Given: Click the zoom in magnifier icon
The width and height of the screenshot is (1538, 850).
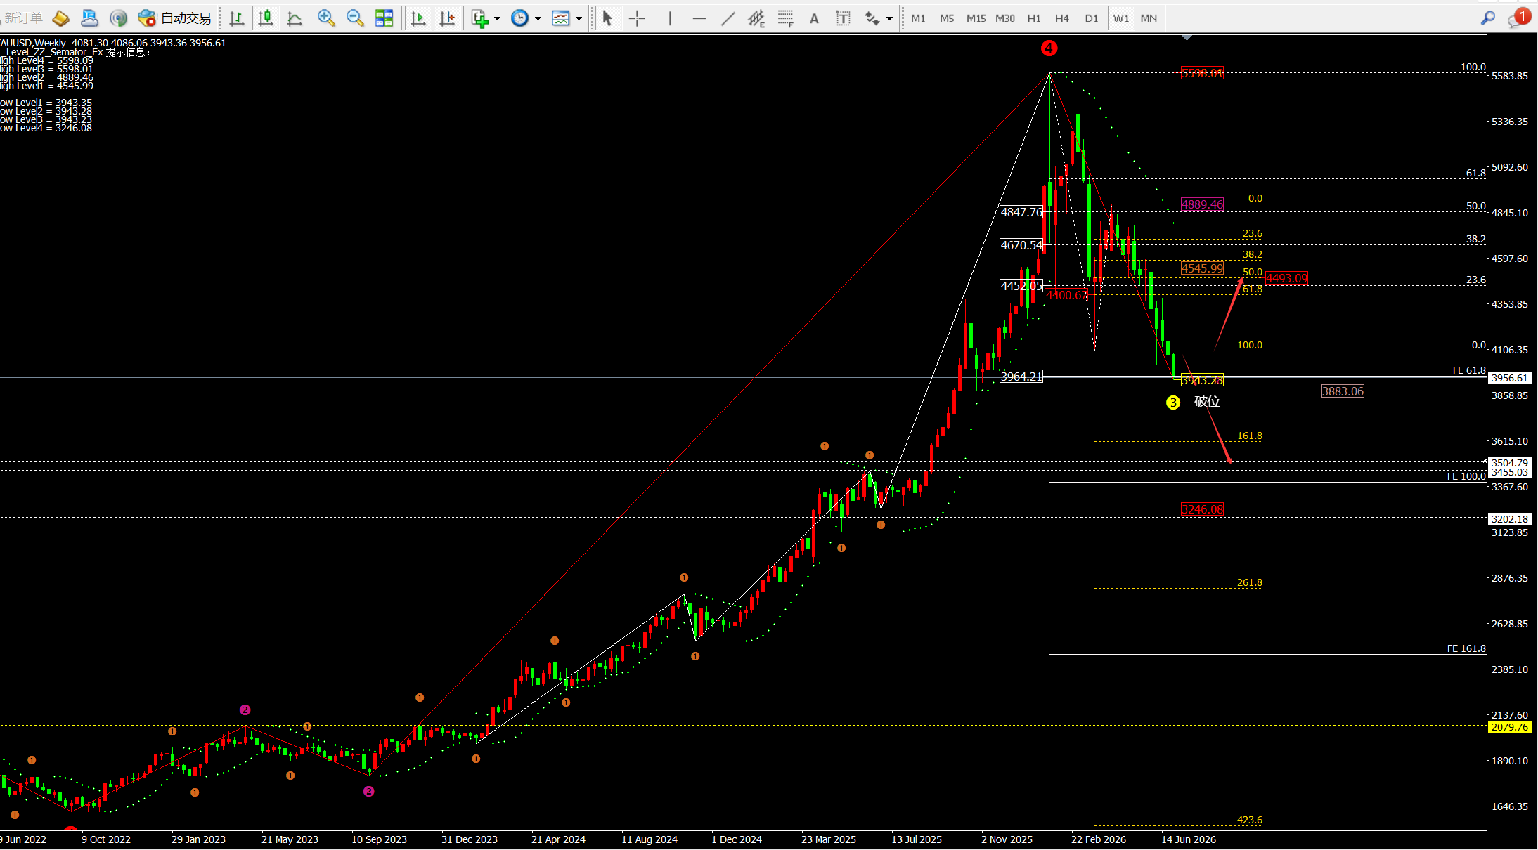Looking at the screenshot, I should click(x=325, y=18).
